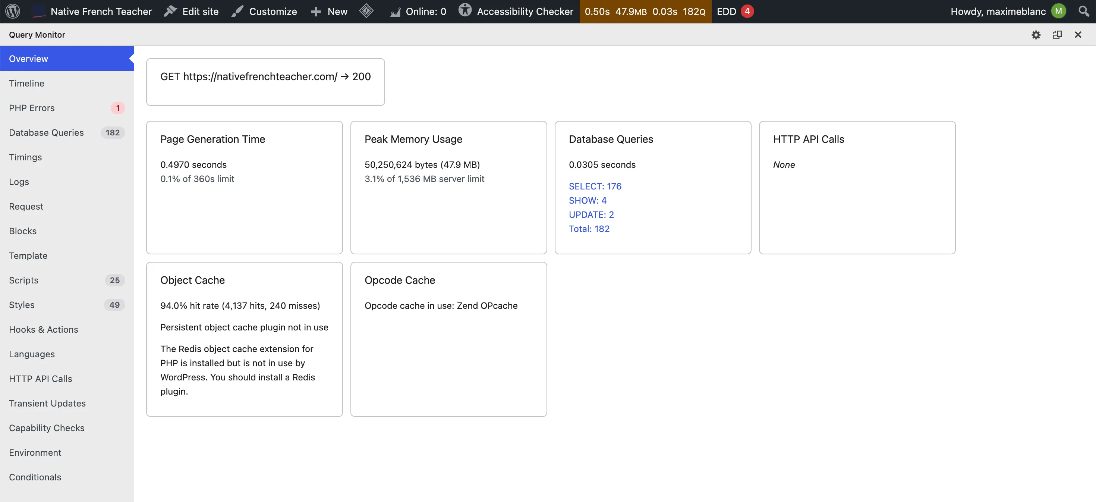Click the Online: 0 stats item

tap(418, 11)
